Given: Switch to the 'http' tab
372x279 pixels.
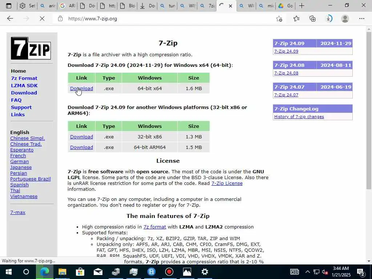Looking at the screenshot, I should tap(107, 6).
